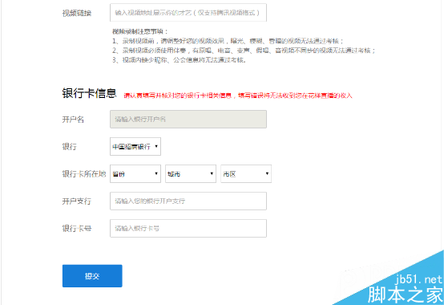Click note line 2 about 伴奏
444x305 pixels.
[x=244, y=51]
